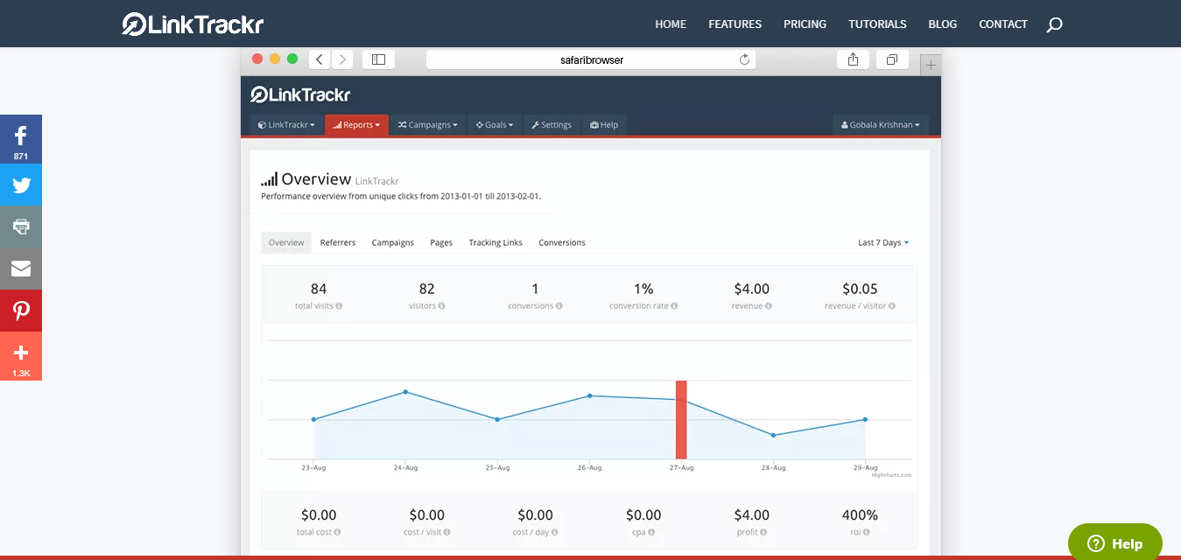Open the Reports dropdown menu
Viewport: 1181px width, 560px height.
[356, 125]
